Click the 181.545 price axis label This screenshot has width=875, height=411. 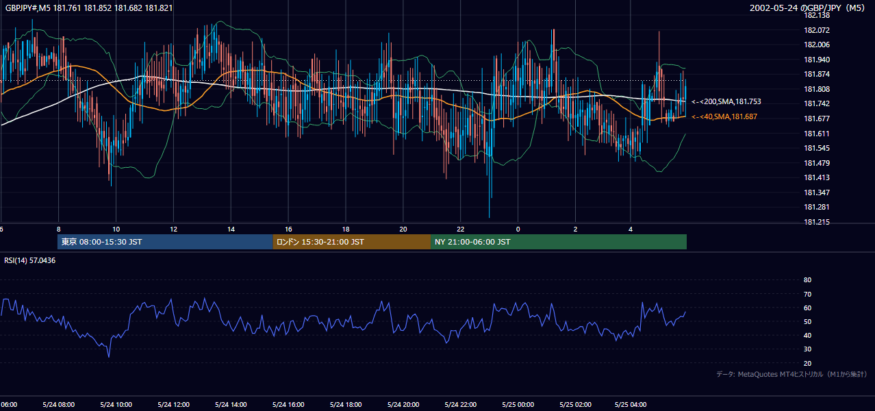click(816, 149)
